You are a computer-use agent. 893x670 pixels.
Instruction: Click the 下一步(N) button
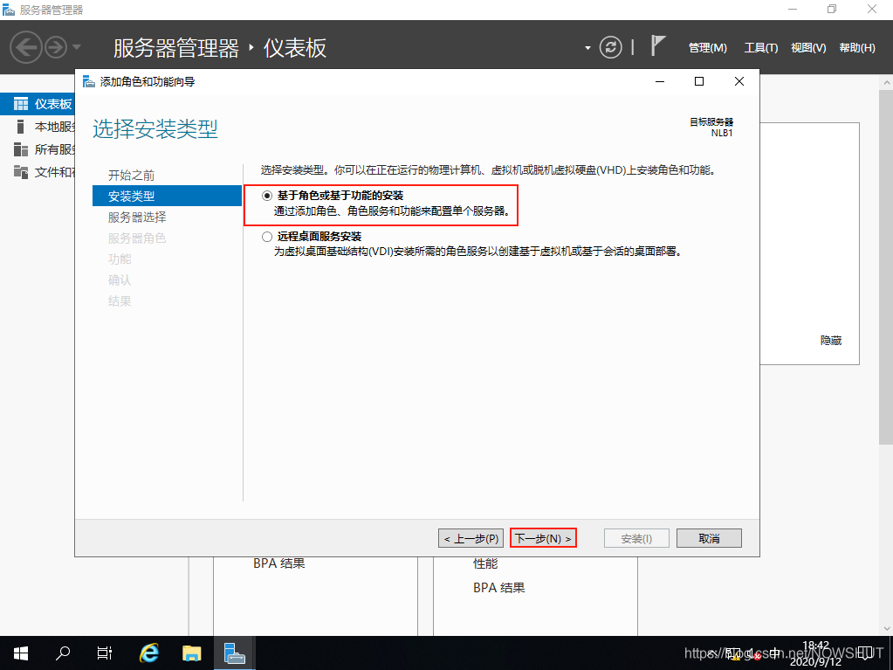click(x=543, y=539)
